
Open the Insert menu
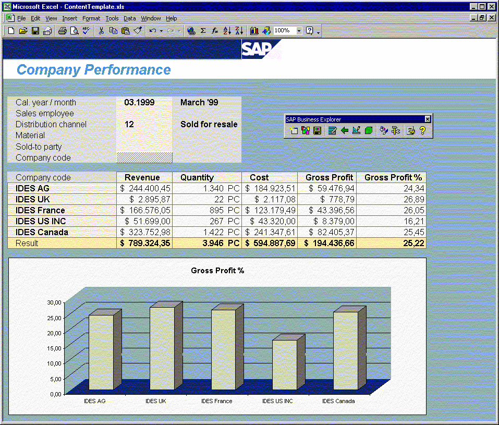tap(69, 18)
